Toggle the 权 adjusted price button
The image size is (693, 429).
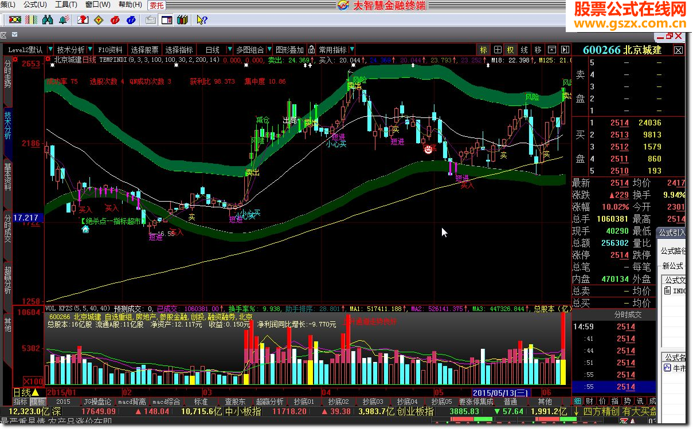coord(510,50)
